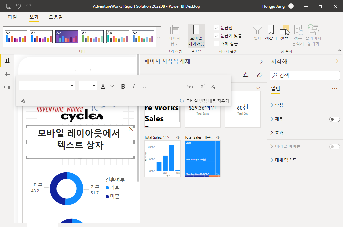The image size is (343, 227).
Task: Toggle visibility of Total Sales, 연도 visual
Action: 178,138
